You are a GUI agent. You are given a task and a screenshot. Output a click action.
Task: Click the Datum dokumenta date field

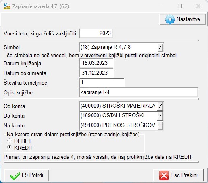pos(96,73)
